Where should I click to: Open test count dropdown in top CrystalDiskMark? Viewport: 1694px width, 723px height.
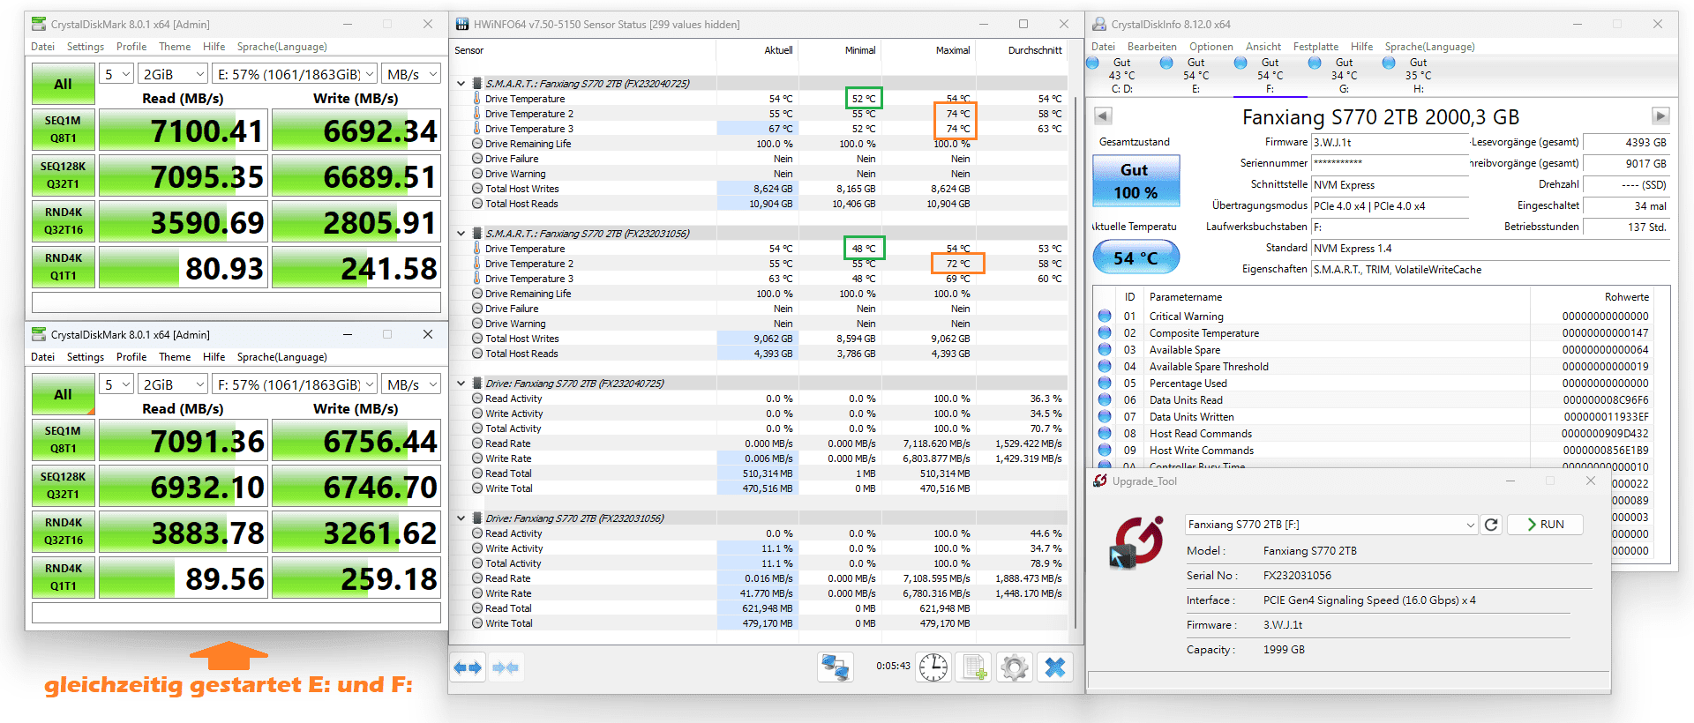116,74
